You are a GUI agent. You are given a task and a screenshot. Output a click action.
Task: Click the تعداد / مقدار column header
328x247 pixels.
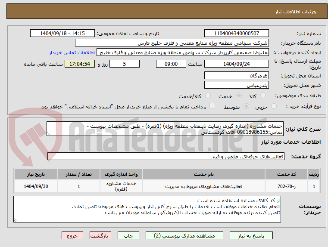pos(78,174)
